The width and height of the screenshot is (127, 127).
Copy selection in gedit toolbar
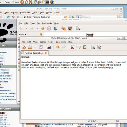pos(78,47)
